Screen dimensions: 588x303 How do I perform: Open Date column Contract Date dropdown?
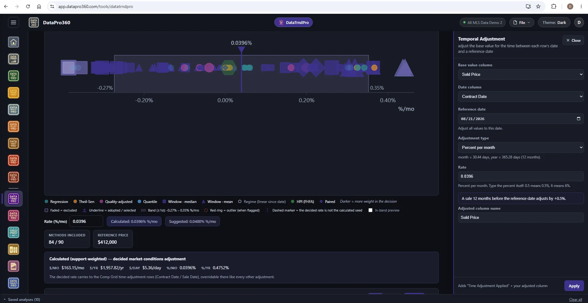click(521, 96)
